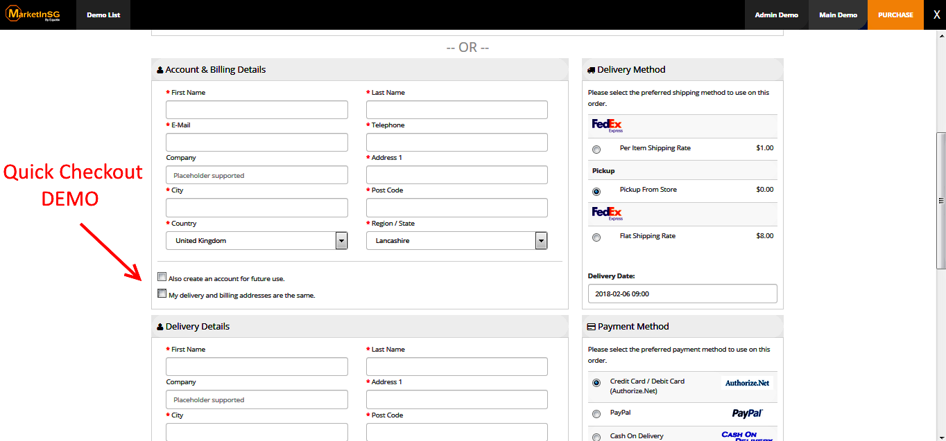
Task: Click the Delivery Date field
Action: [682, 294]
